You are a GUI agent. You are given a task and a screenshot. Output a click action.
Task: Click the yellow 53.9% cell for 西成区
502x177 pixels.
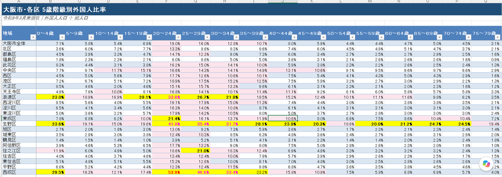pyautogui.click(x=166, y=172)
